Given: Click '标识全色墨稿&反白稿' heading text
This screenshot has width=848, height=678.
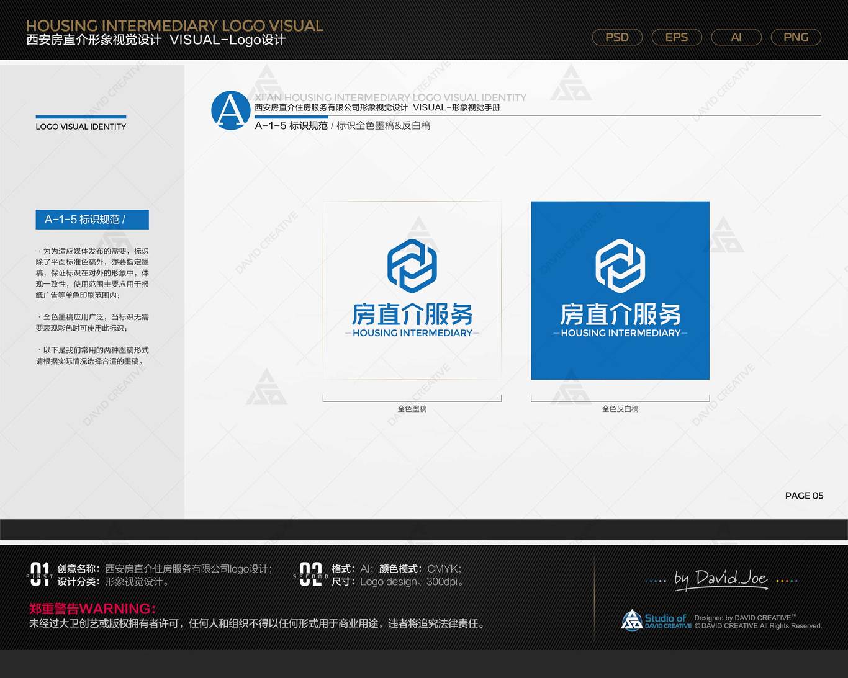Looking at the screenshot, I should 383,125.
